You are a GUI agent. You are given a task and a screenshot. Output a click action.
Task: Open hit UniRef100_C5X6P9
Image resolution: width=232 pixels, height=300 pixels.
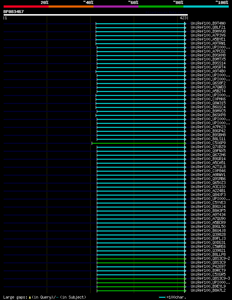(x=208, y=143)
